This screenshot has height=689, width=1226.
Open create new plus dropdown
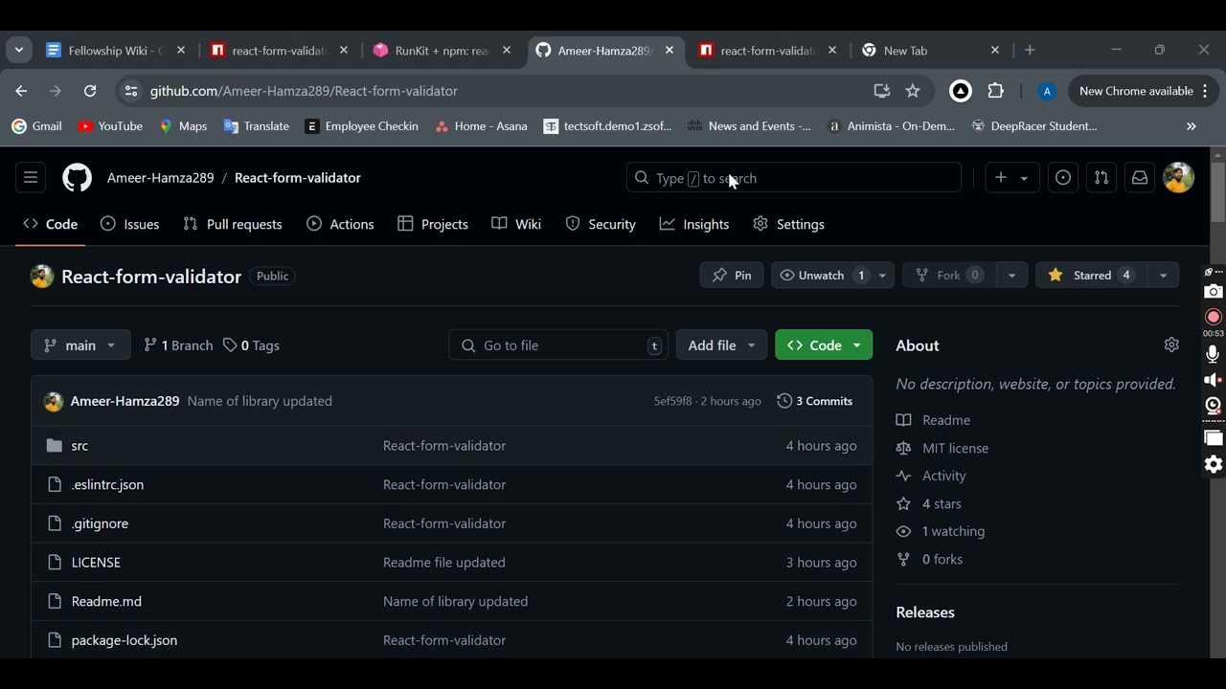click(1012, 178)
